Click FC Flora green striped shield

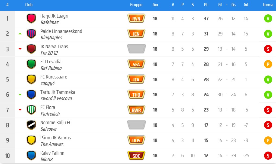31,110
